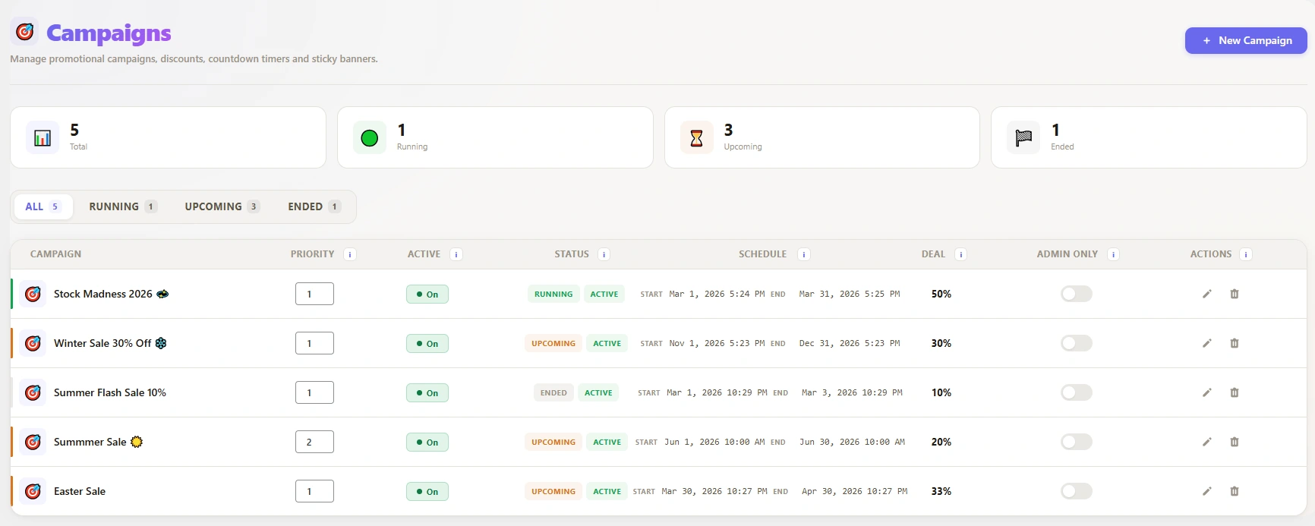
Task: Click priority field for Summmer Sale
Action: [314, 442]
